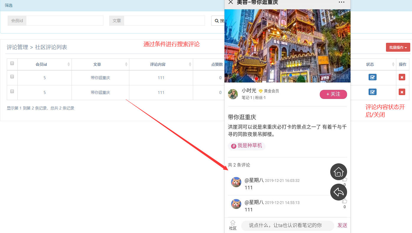Click the 点赞数 column header
The width and height of the screenshot is (412, 233).
coord(217,64)
